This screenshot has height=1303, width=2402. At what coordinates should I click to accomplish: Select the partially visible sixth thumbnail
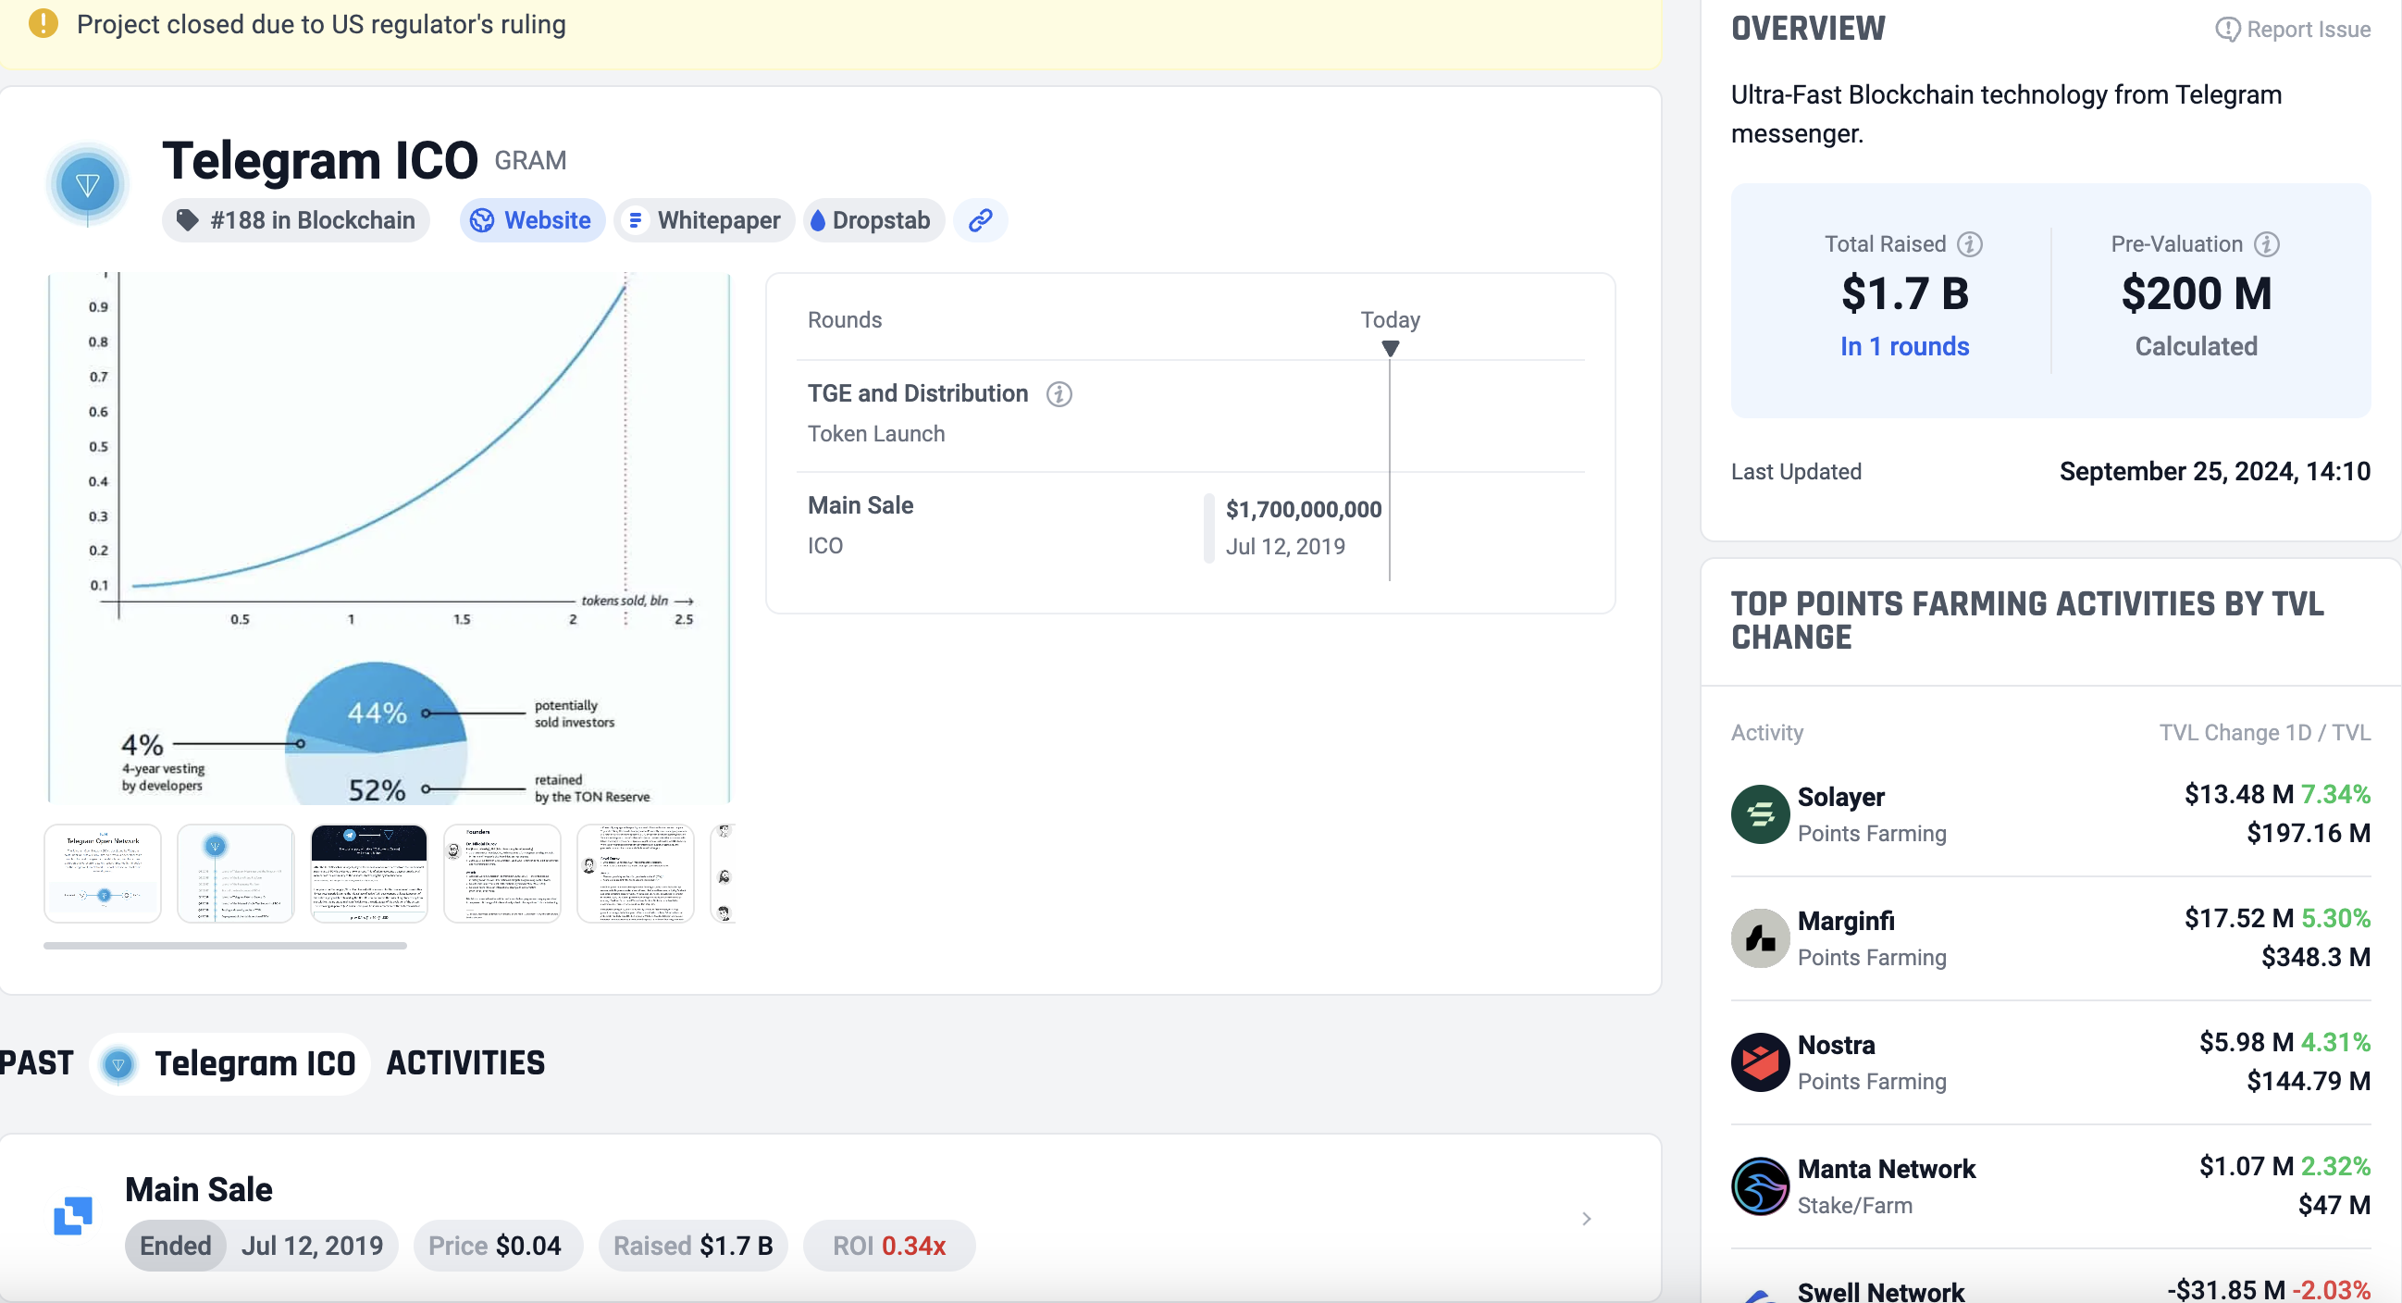724,873
